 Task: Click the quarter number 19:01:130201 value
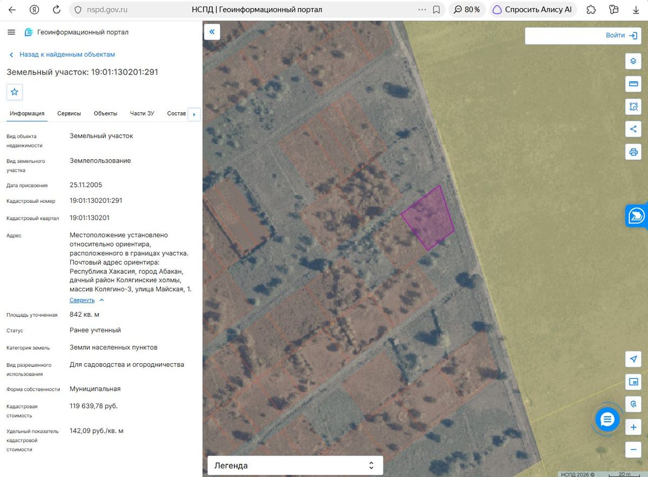click(90, 217)
